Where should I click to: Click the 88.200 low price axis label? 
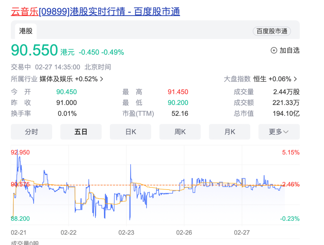[x=20, y=219]
